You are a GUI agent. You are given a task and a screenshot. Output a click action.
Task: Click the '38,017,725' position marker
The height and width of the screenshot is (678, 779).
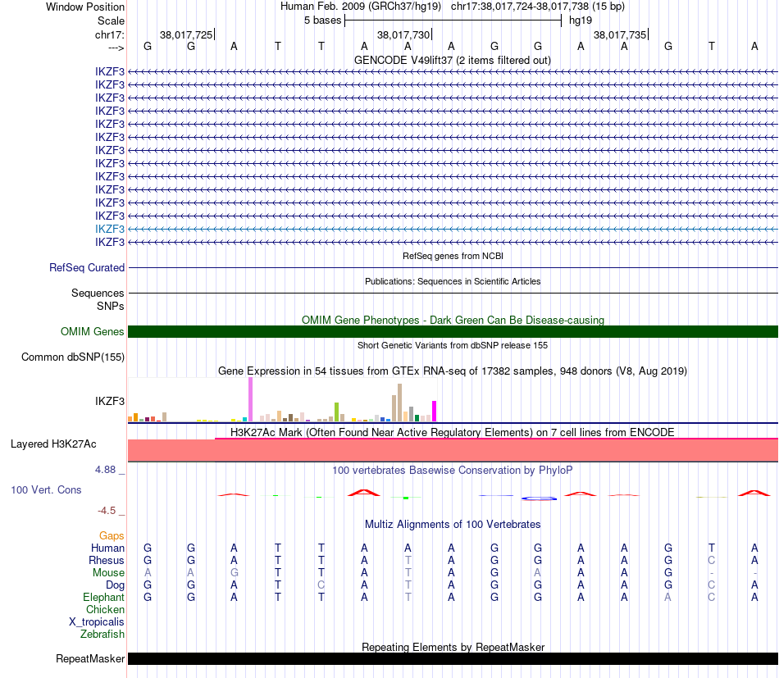pos(186,34)
